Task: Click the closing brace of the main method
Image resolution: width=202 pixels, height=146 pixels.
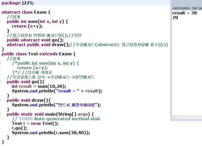Action: point(8,138)
